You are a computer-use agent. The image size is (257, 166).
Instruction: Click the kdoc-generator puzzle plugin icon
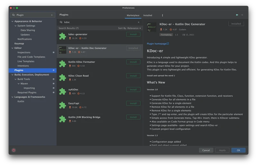tap(63, 36)
